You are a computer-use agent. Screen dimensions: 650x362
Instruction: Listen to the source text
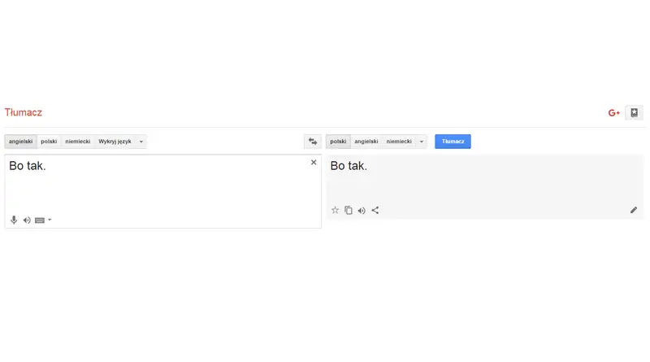[x=27, y=220]
